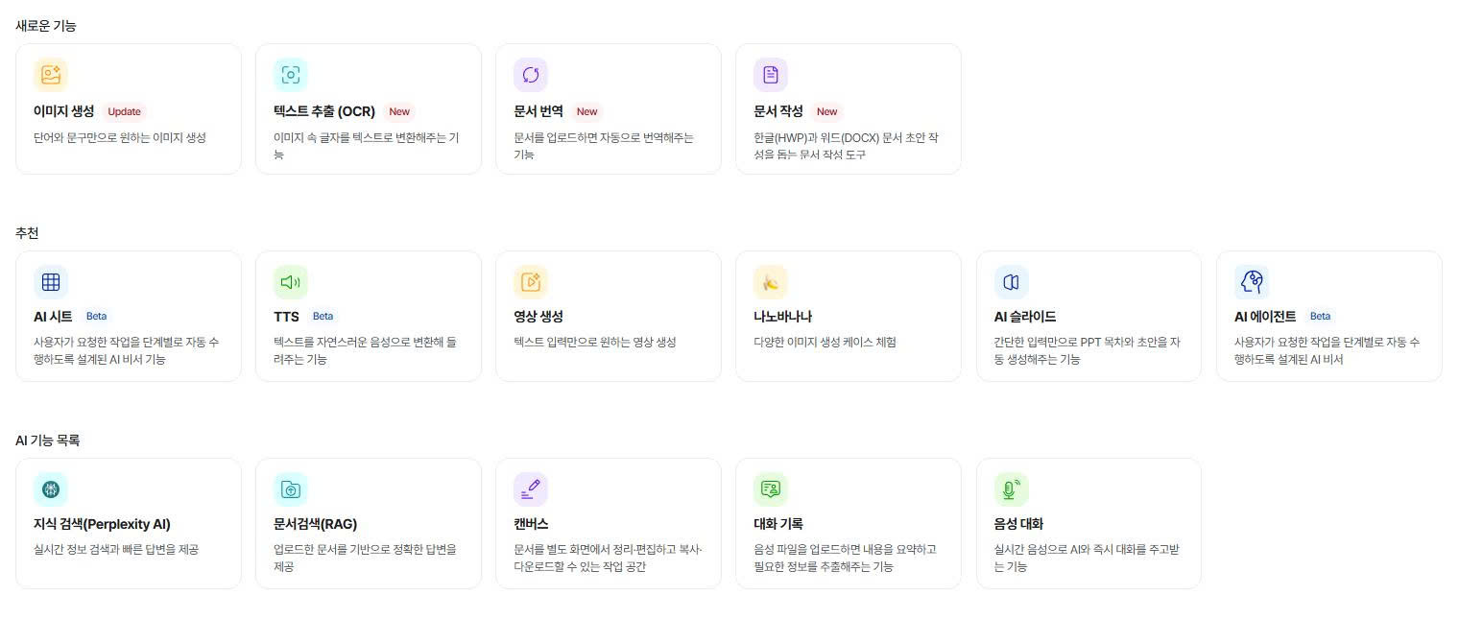Open the 지식 검색(Perplexity AI) icon
The height and width of the screenshot is (619, 1459).
coord(51,489)
